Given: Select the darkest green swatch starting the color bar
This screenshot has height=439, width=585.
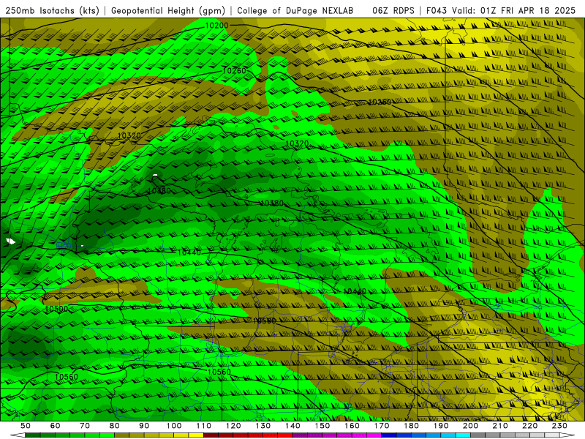Looking at the screenshot, I should 33,435.
